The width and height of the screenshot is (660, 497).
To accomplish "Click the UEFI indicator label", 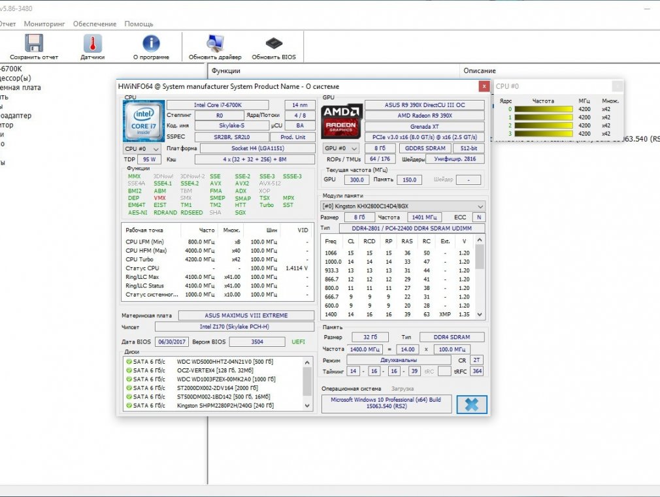I will [x=299, y=342].
